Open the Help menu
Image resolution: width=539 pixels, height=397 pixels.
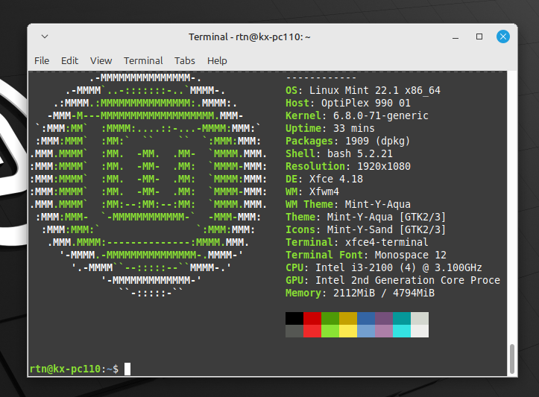point(217,60)
